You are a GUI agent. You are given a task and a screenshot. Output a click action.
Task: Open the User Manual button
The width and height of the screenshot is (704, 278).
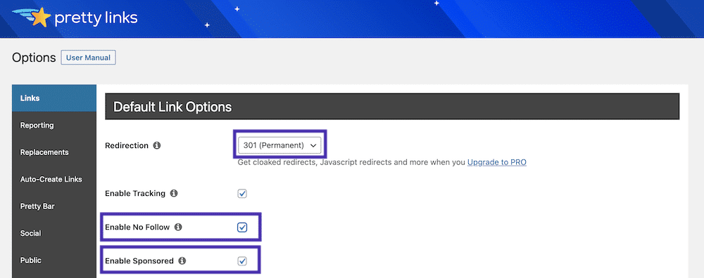tap(89, 58)
